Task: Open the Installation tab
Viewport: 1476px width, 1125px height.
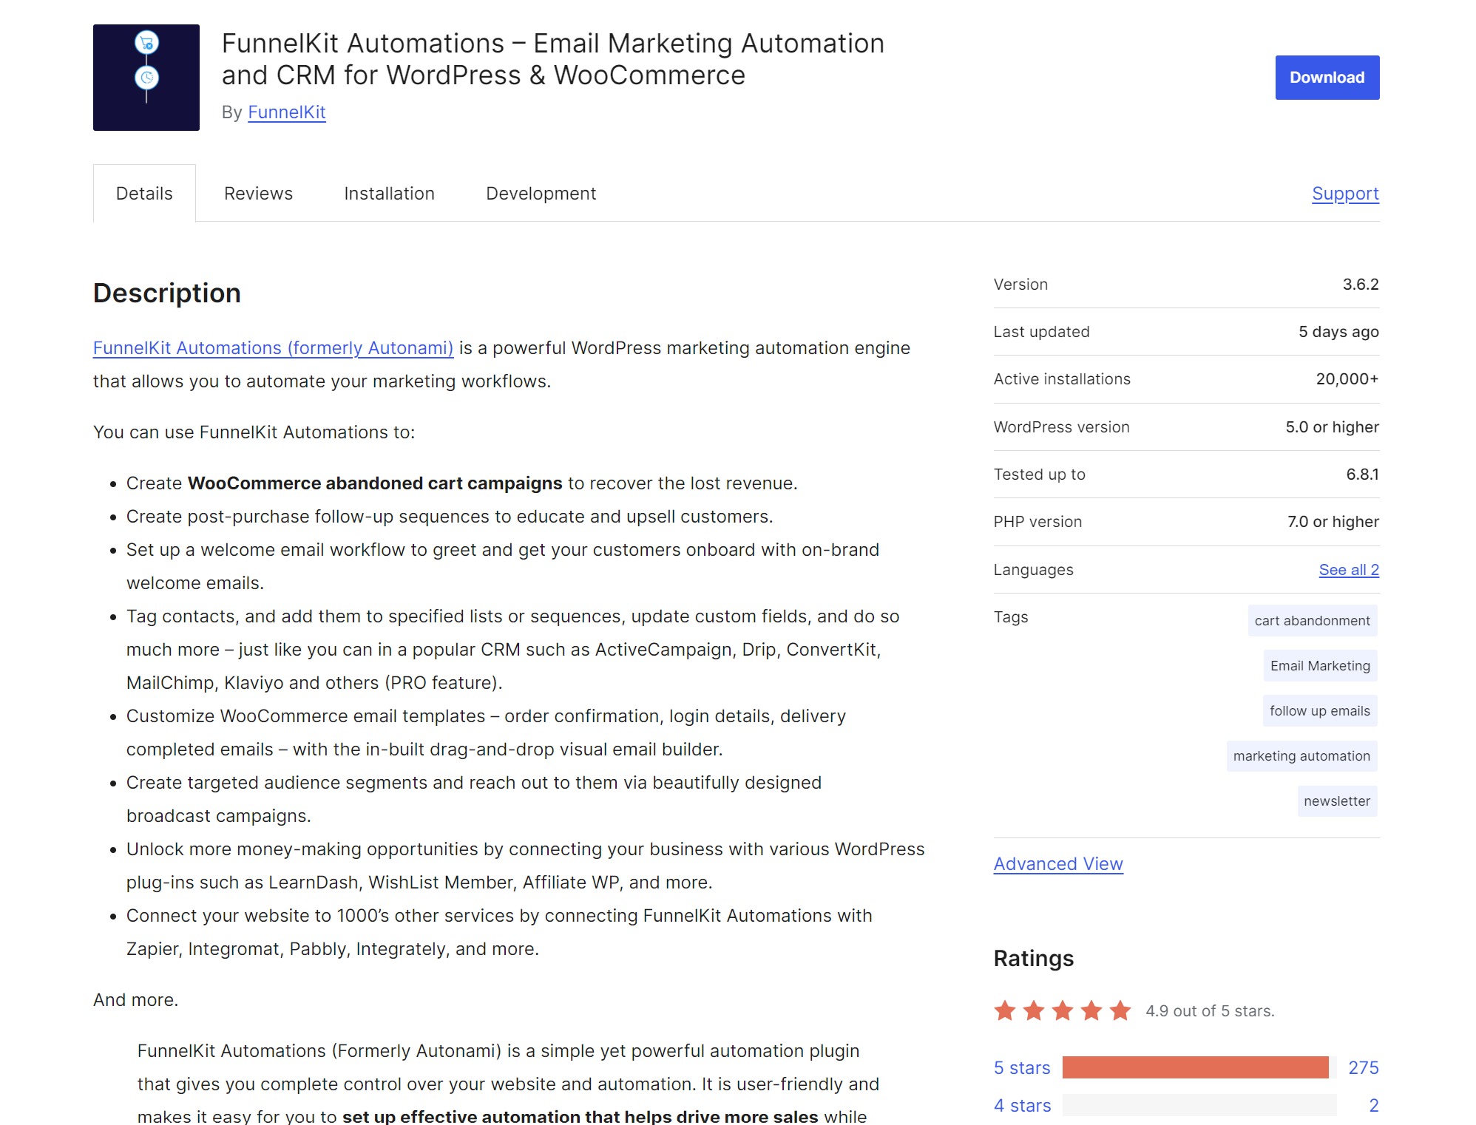Action: 389,194
